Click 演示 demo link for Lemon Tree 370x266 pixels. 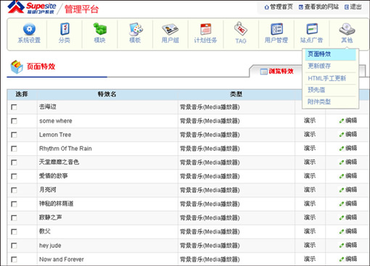pos(310,134)
